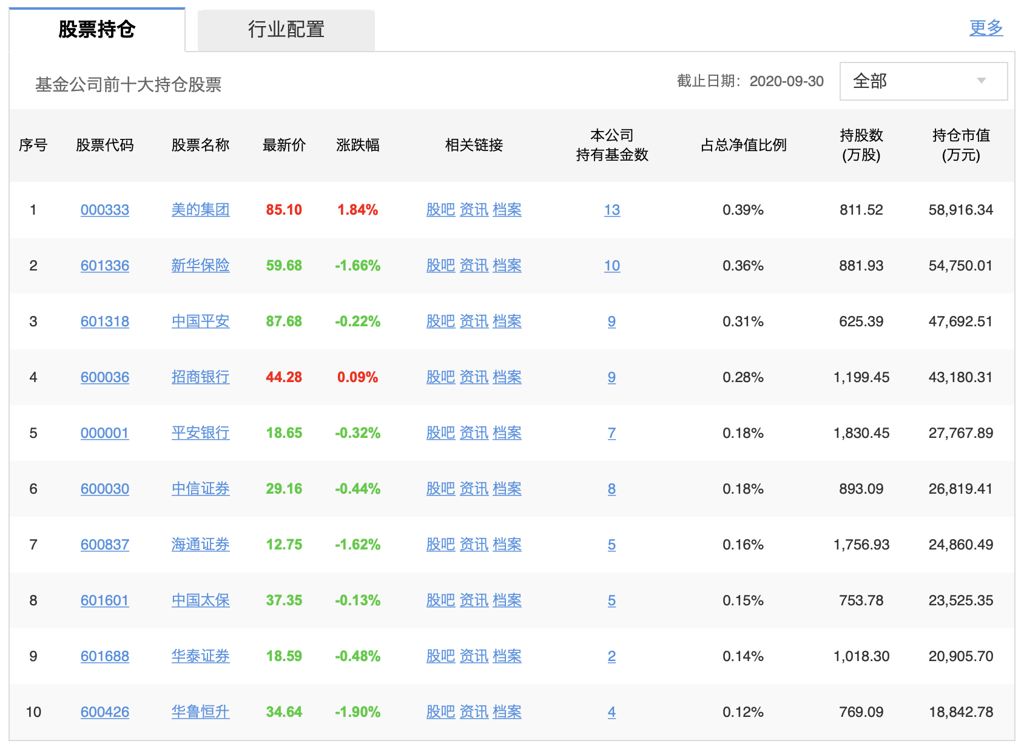Viewport: 1024px width, 746px height.
Task: Open 档案 link for 新华保险
Action: pyautogui.click(x=507, y=266)
